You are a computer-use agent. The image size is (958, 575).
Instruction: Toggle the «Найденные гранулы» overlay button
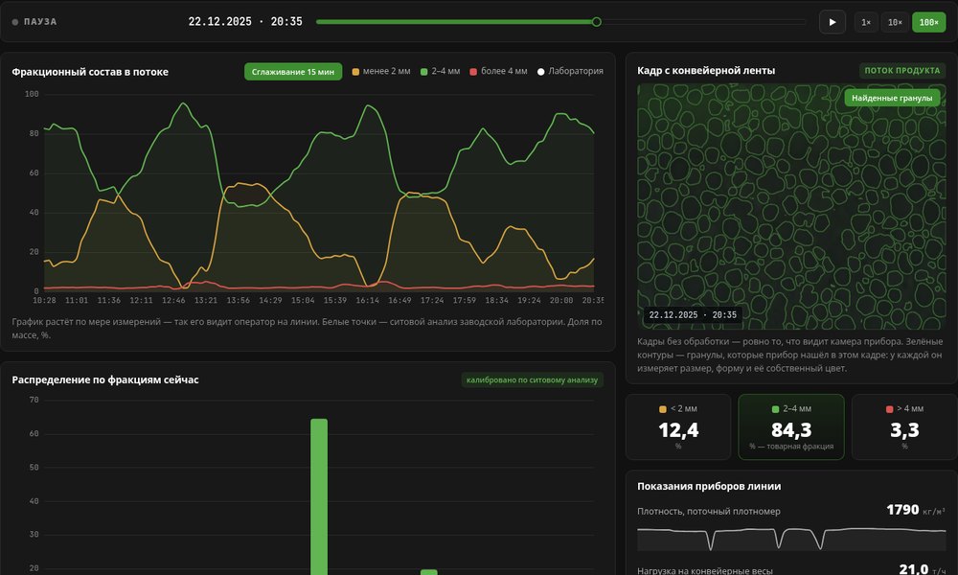point(892,98)
